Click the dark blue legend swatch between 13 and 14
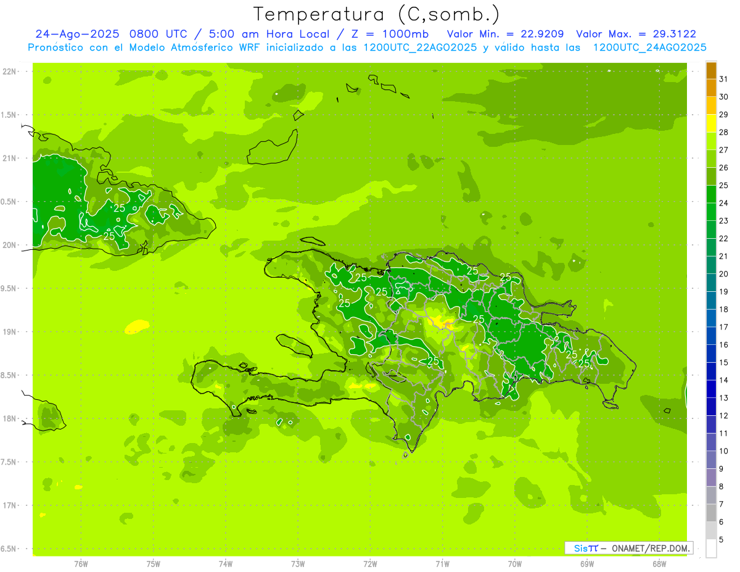 coord(711,389)
